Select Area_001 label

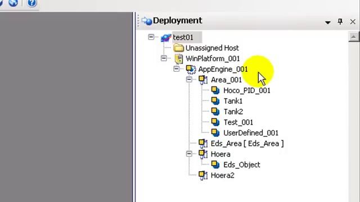click(x=226, y=80)
